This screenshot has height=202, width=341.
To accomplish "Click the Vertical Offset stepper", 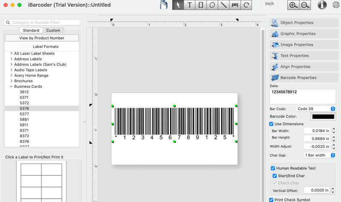I will [333, 190].
